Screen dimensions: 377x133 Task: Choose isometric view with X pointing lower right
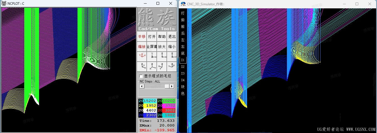(x=142, y=67)
